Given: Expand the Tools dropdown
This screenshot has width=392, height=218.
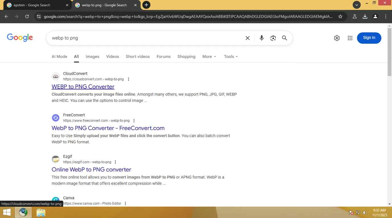Looking at the screenshot, I should [231, 56].
